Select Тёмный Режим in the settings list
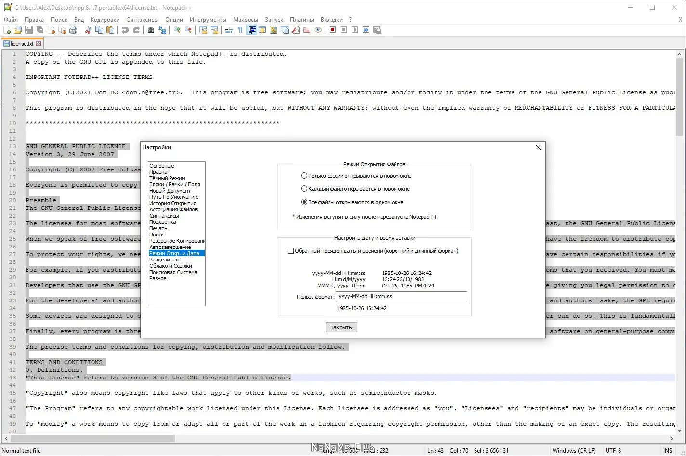The width and height of the screenshot is (686, 456). coord(167,178)
